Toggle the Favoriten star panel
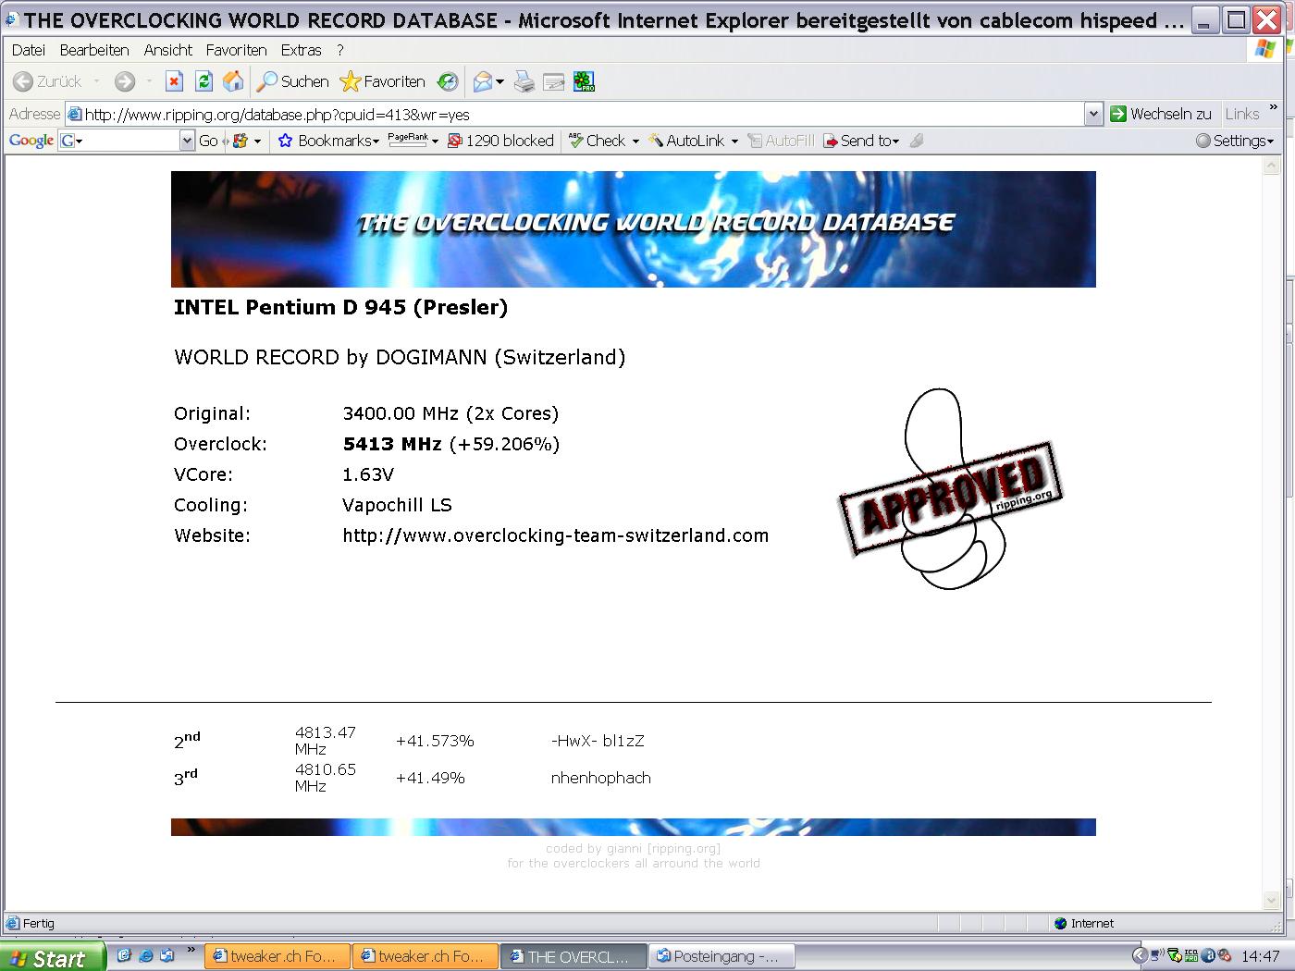 (x=382, y=82)
